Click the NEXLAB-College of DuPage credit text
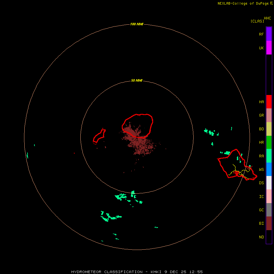This screenshot has width=274, height=274. (245, 3)
